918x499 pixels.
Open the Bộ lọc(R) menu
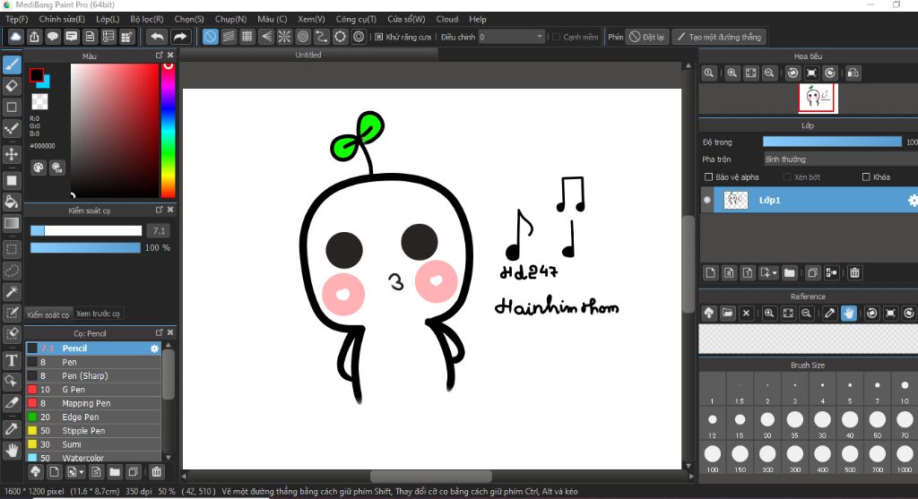tap(147, 19)
